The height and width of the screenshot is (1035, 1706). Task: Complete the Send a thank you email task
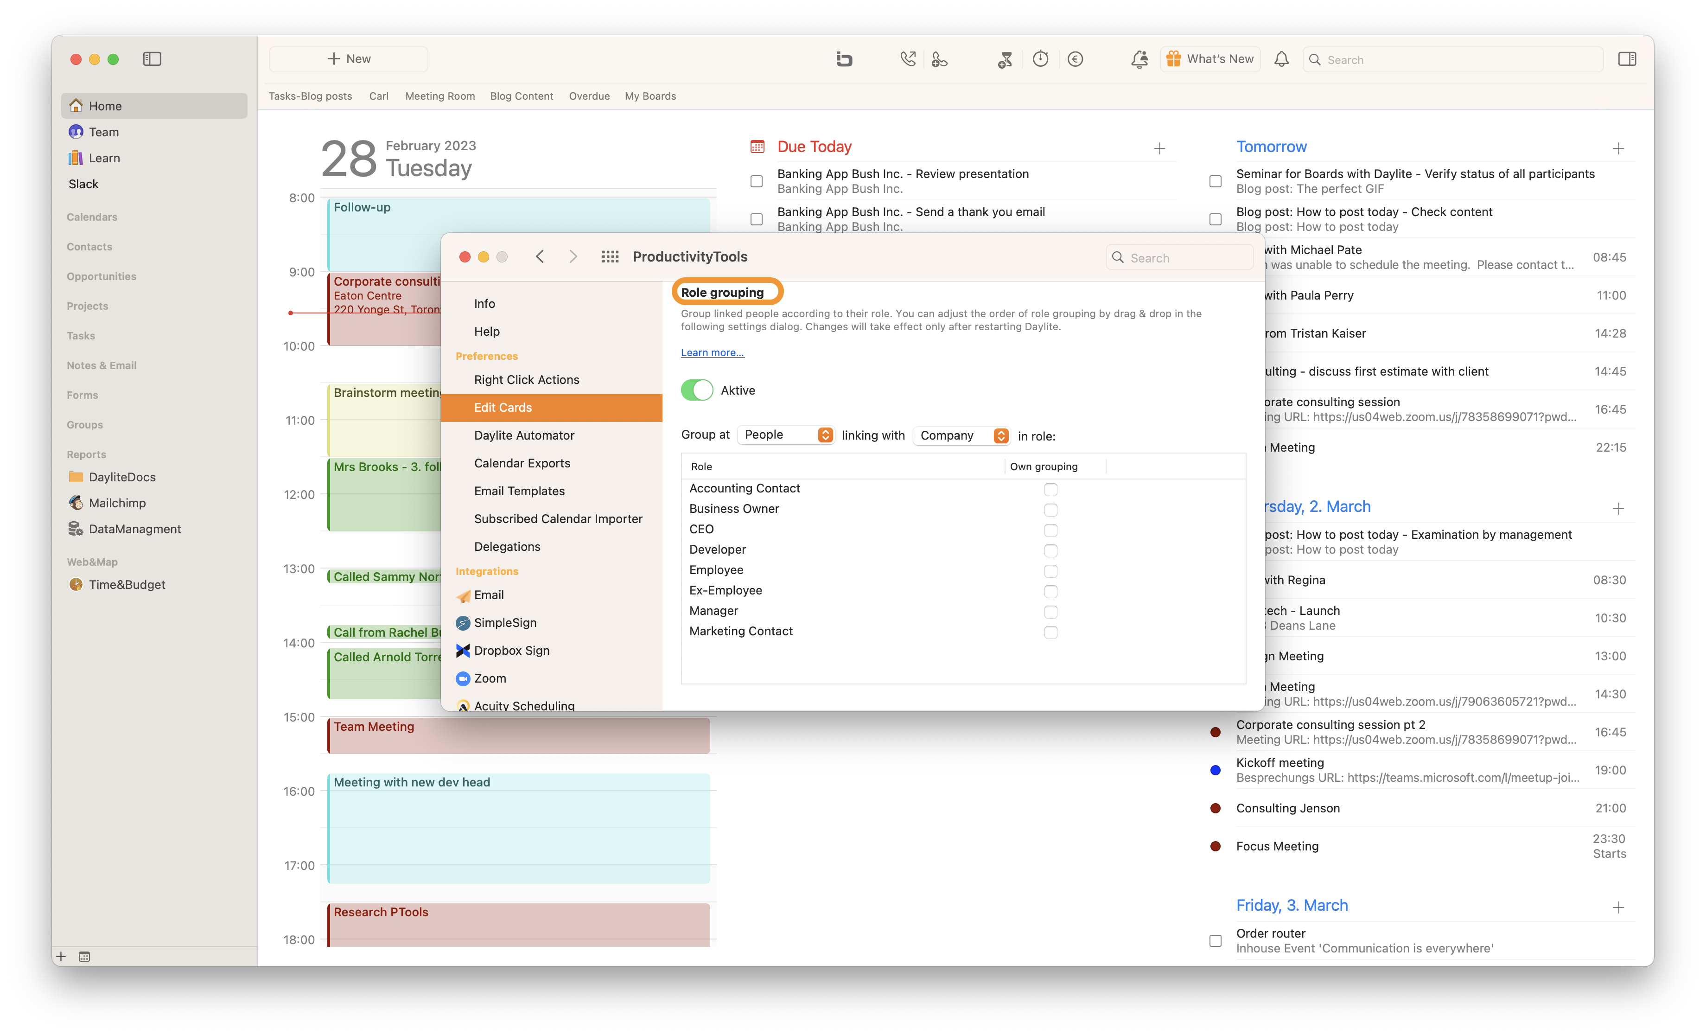point(757,220)
